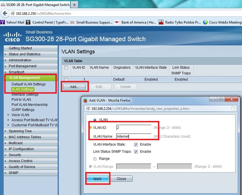Minimize the Add VLAN popup window
Viewport: 242px width, 195px height.
[x=213, y=99]
